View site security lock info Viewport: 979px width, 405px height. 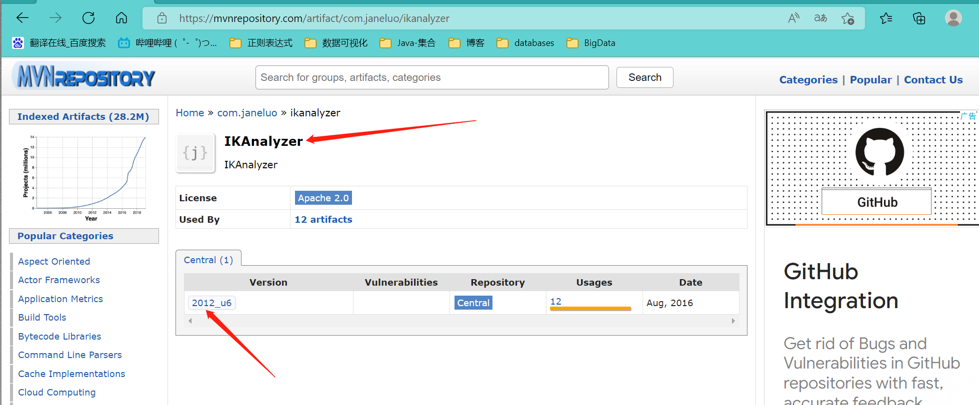pyautogui.click(x=162, y=18)
